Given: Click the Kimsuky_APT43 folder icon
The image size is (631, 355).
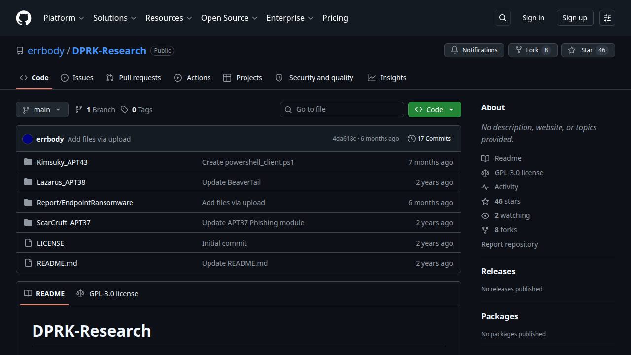Looking at the screenshot, I should pos(28,162).
